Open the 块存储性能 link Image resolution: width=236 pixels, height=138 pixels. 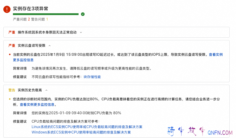pyautogui.click(x=92, y=77)
